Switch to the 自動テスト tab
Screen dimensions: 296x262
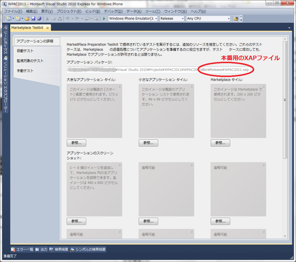coord(37,51)
